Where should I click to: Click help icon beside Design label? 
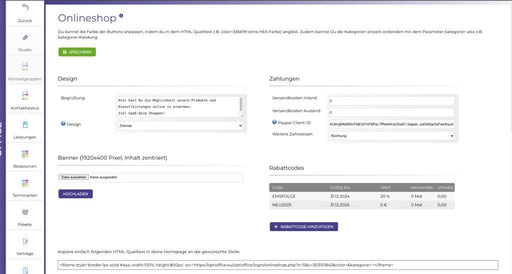[63, 123]
